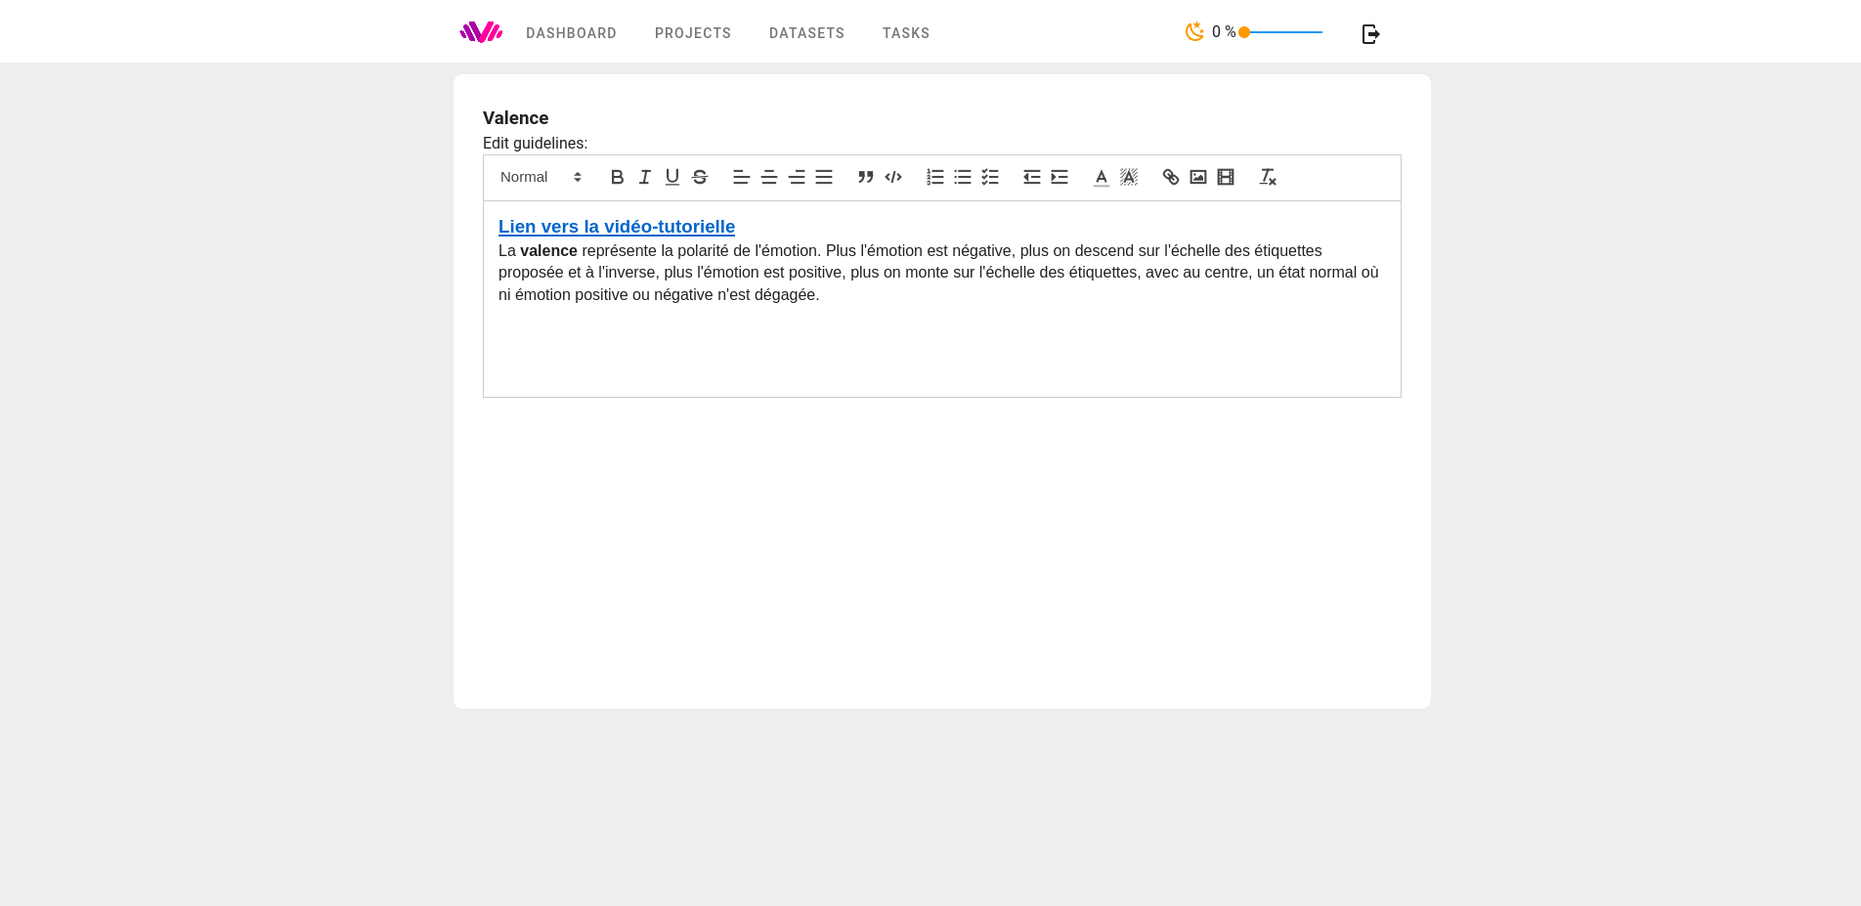1861x906 pixels.
Task: Insert a checklist
Action: coord(990,177)
